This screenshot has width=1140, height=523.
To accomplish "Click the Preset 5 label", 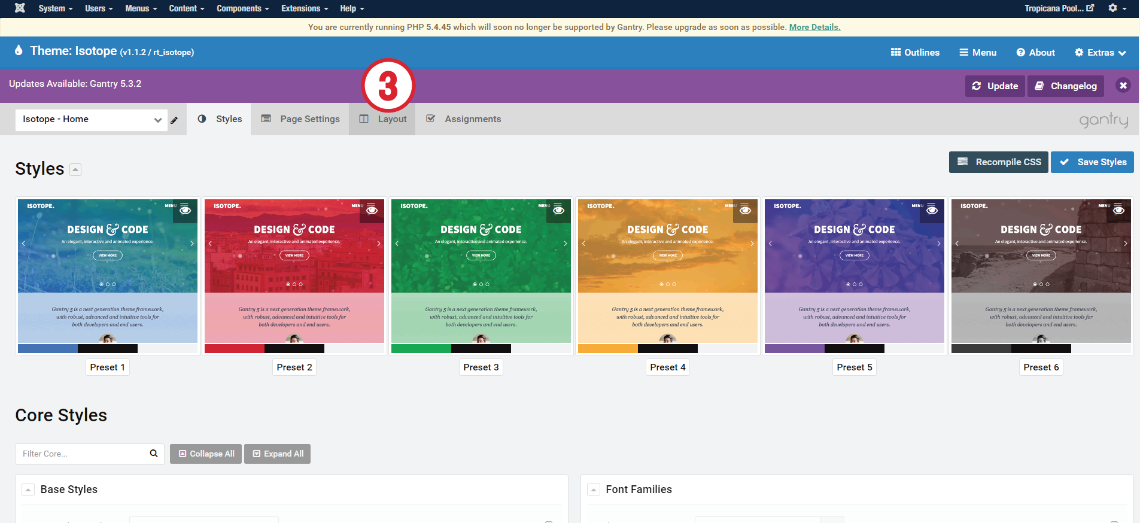I will (x=855, y=367).
